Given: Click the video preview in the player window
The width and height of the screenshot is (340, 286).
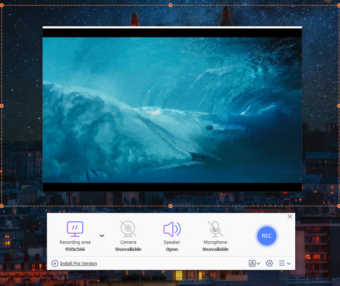Looking at the screenshot, I should tap(172, 110).
